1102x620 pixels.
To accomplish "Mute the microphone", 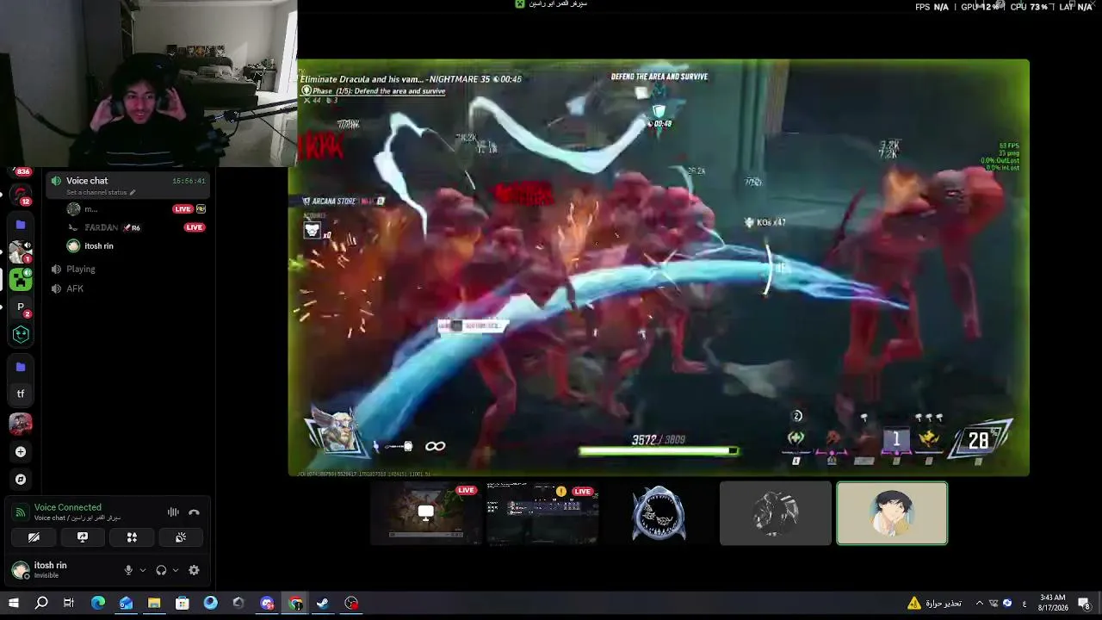I will (128, 570).
